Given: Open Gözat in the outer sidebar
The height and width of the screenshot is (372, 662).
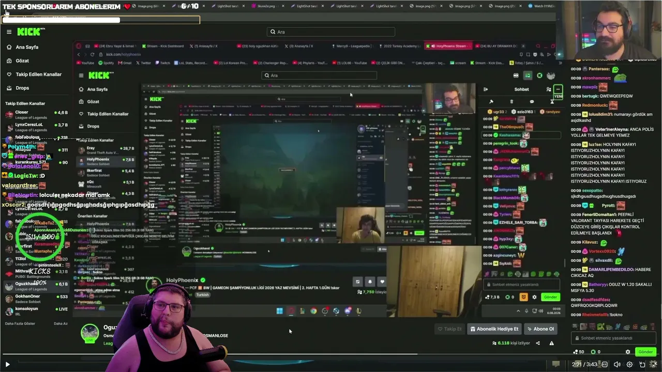Looking at the screenshot, I should point(22,60).
